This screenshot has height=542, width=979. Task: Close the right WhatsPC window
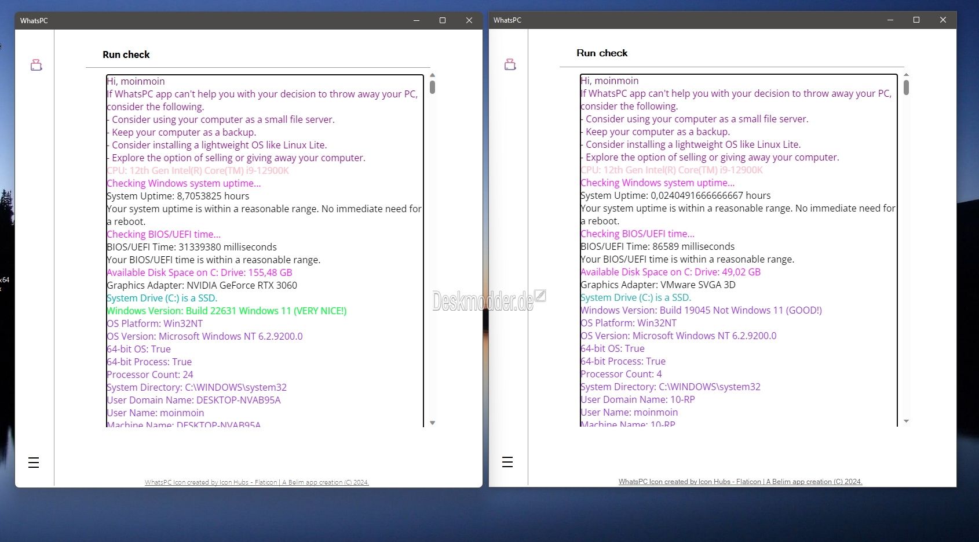pyautogui.click(x=943, y=20)
